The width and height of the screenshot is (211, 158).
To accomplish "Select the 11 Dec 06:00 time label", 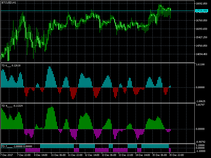I will [x=58, y=155].
